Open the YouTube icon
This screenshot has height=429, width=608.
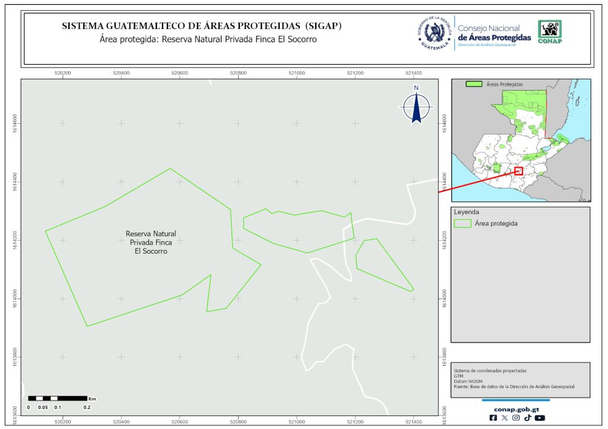[539, 418]
